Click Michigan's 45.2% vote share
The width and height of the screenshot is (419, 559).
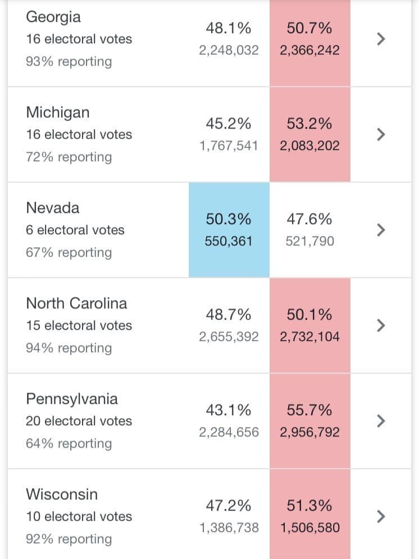229,124
